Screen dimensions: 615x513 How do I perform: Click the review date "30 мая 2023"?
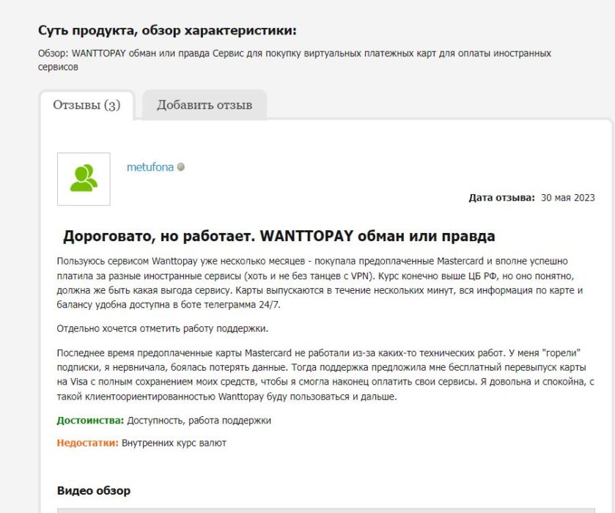point(567,198)
